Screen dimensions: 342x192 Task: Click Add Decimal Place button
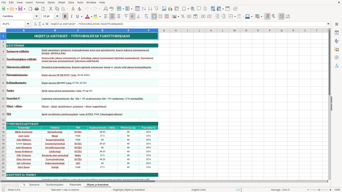[203, 16]
